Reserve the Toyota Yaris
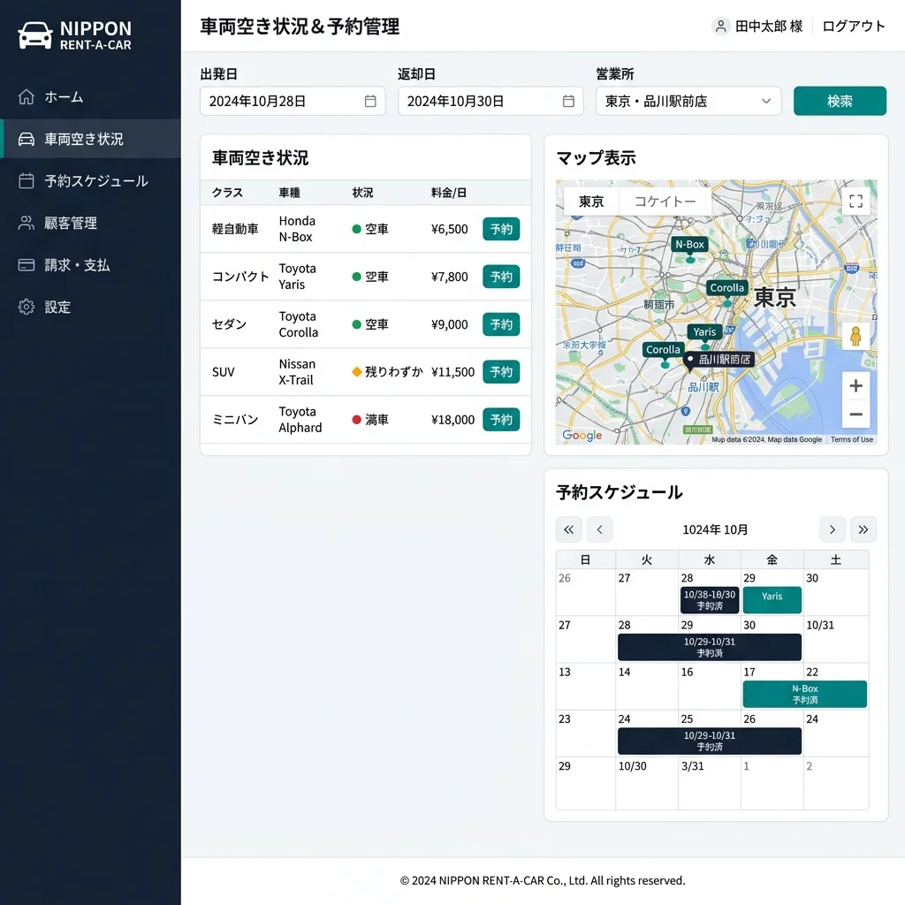The image size is (905, 905). tap(501, 277)
